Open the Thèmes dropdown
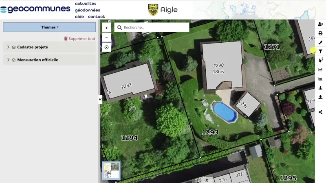This screenshot has width=326, height=183. click(x=49, y=27)
